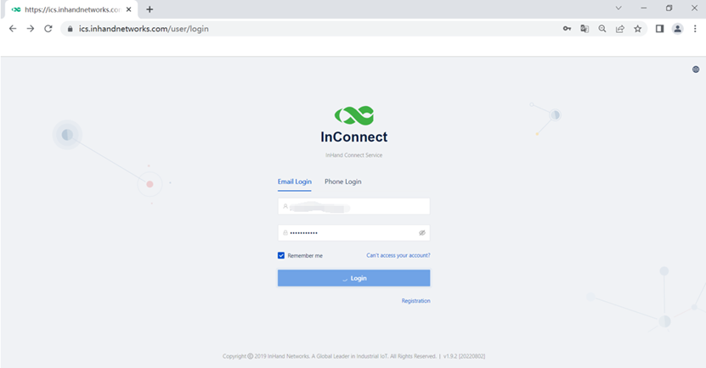Screen dimensions: 706x368
Task: Minimize the browser window
Action: (643, 8)
